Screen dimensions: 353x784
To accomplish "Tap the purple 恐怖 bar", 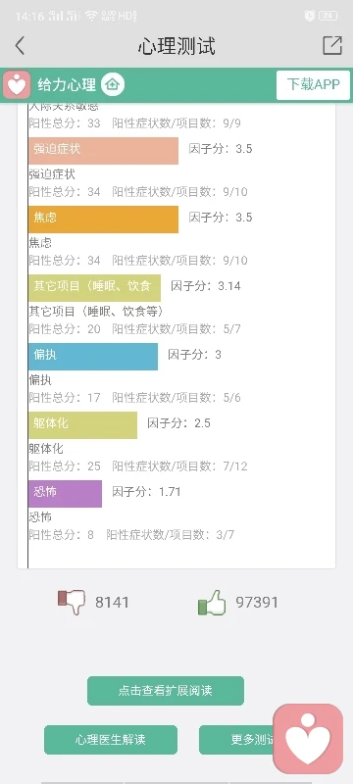I will (65, 494).
